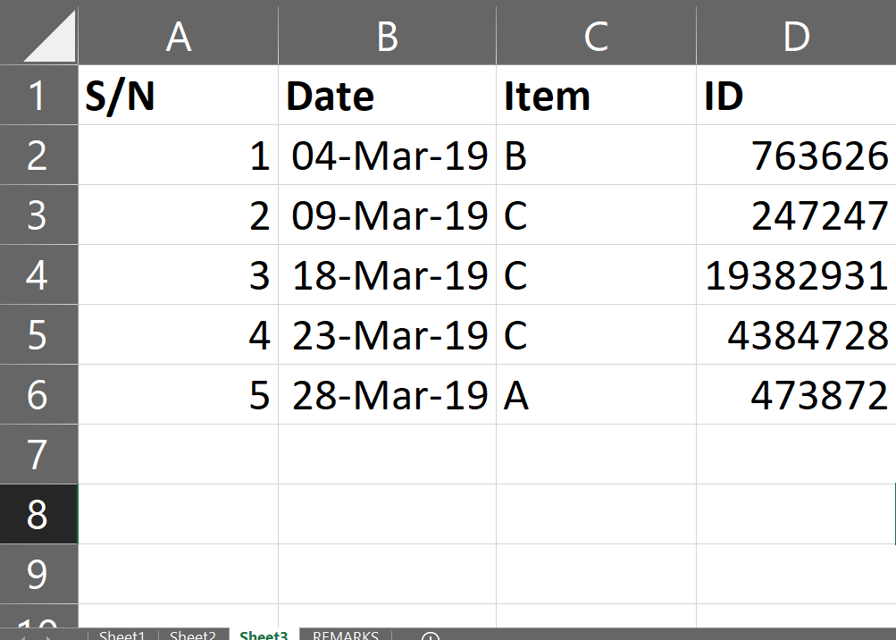Go to the REMARKS sheet tab
Image resolution: width=896 pixels, height=640 pixels.
(345, 636)
